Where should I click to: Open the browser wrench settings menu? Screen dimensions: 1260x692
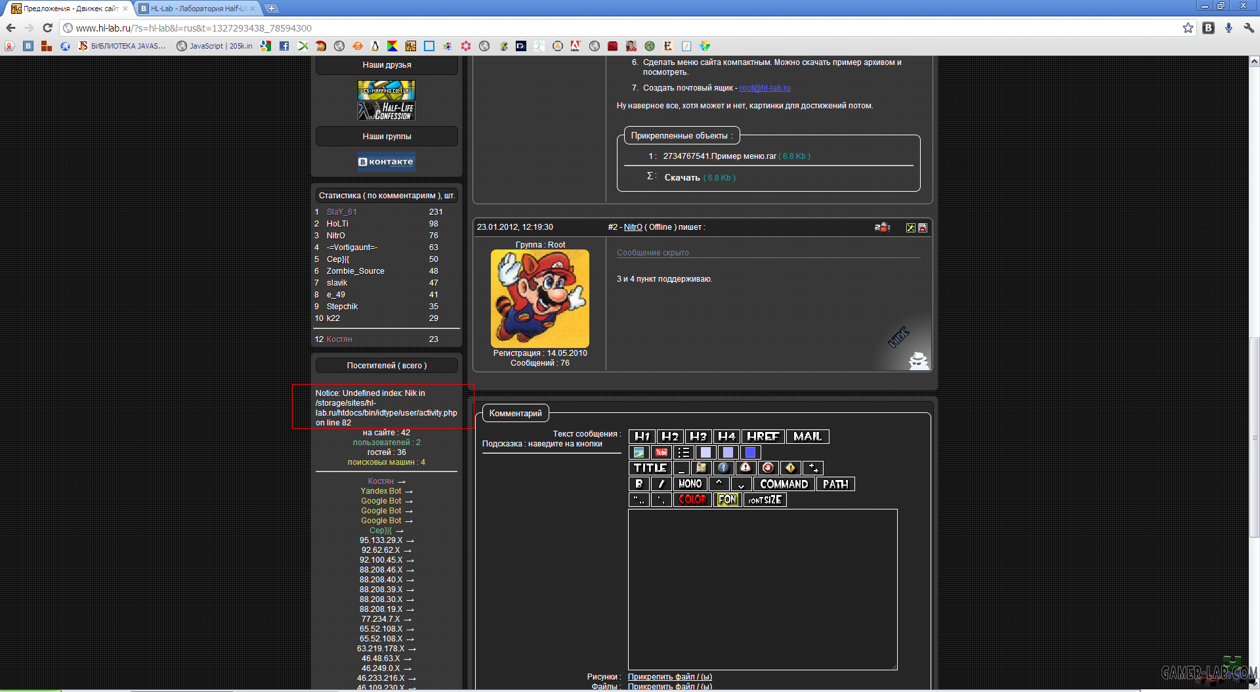tap(1249, 28)
